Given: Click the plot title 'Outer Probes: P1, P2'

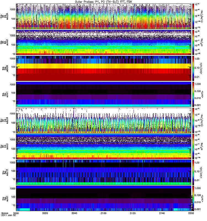Looking at the screenshot, I should coord(104,2).
